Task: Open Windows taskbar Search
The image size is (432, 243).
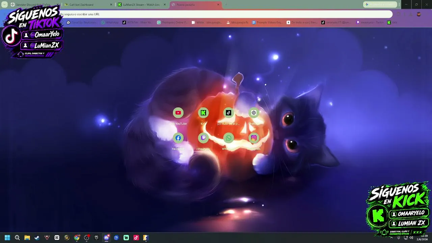Action: [17, 238]
